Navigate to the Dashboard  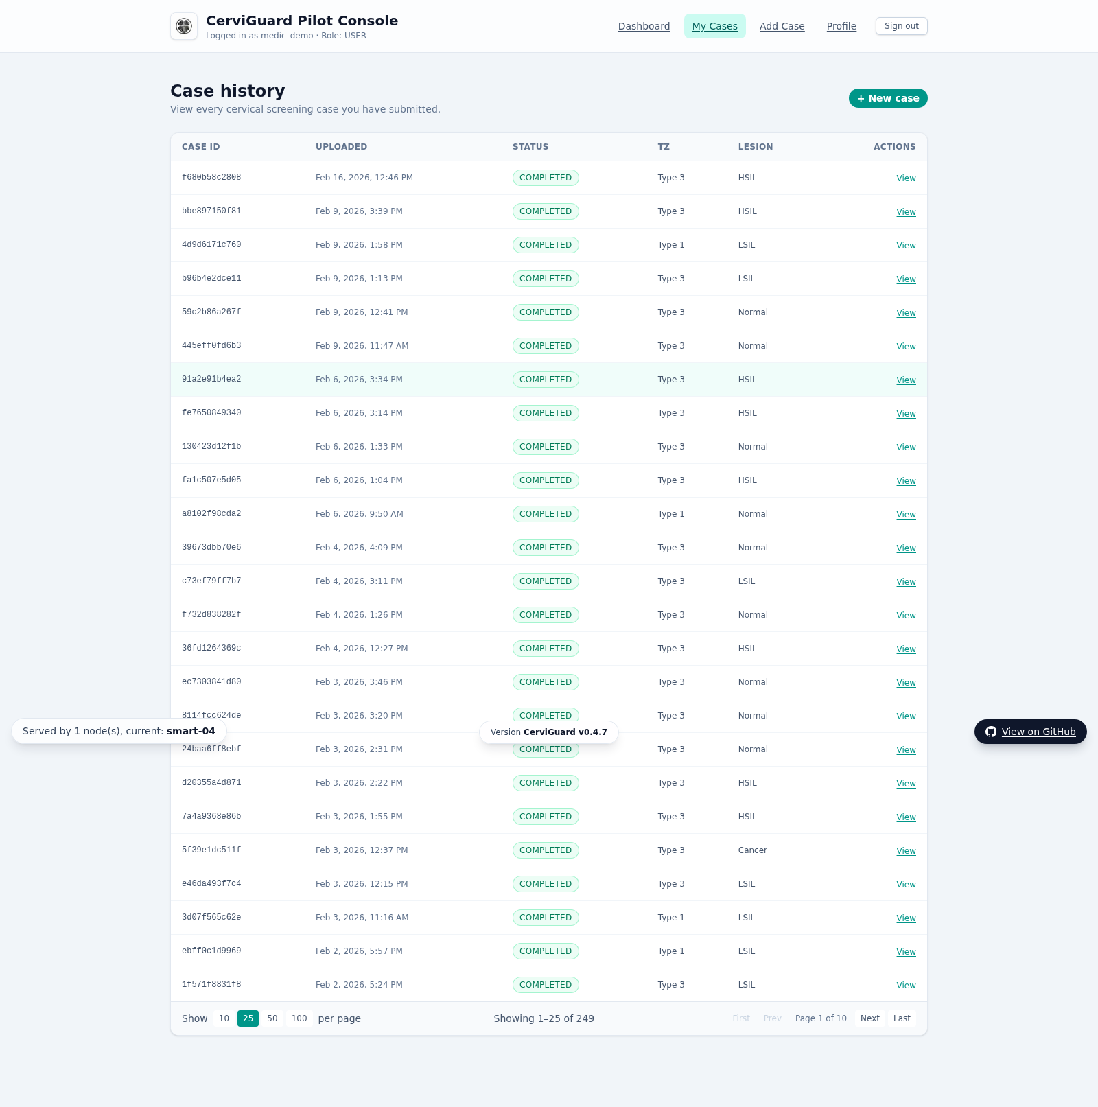[x=644, y=26]
